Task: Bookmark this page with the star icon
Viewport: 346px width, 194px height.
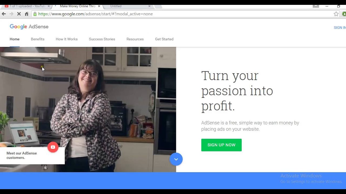Action: 336,14
